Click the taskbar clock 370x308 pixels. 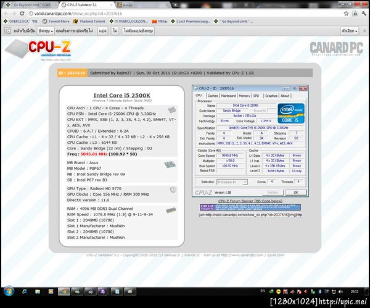pyautogui.click(x=355, y=292)
